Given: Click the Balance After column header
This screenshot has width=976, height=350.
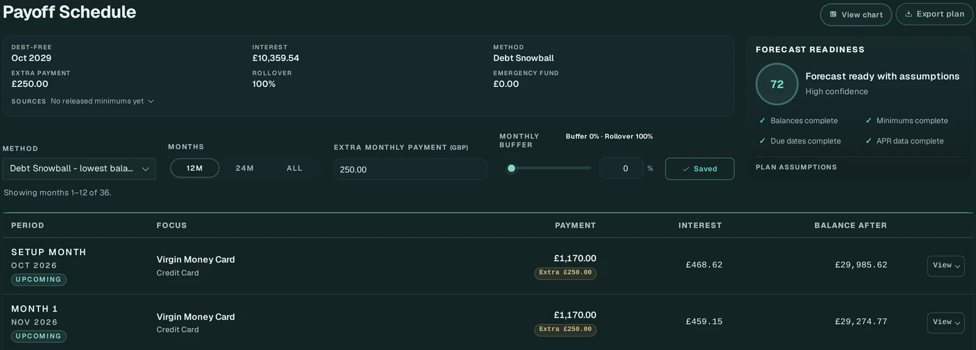Looking at the screenshot, I should (x=850, y=225).
